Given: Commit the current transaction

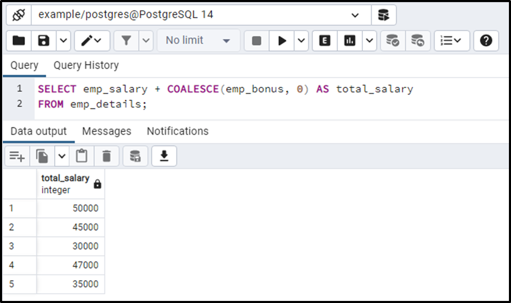Looking at the screenshot, I should click(x=392, y=41).
